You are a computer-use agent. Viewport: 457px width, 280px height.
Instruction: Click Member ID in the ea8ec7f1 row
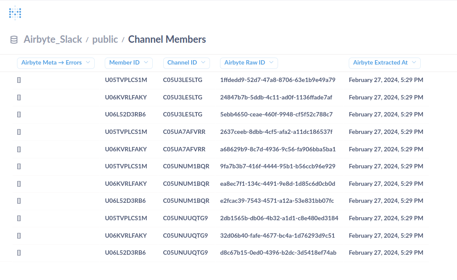(126, 184)
